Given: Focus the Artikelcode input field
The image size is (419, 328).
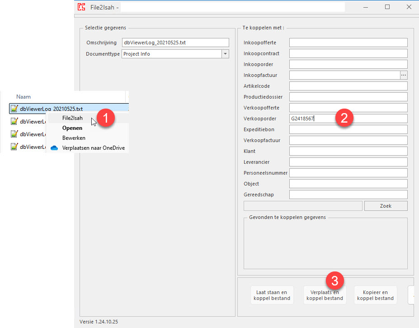Looking at the screenshot, I should (348, 86).
